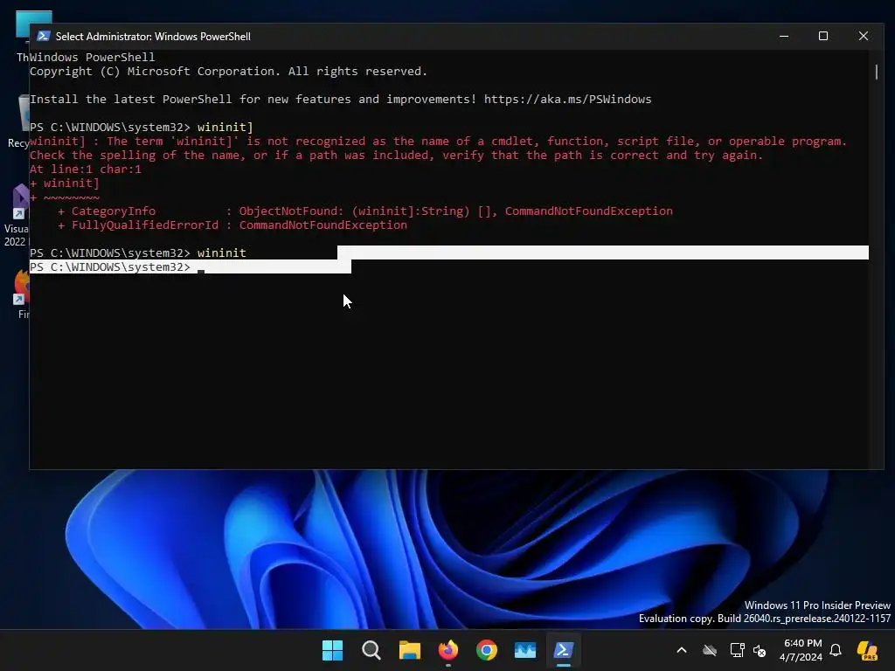Click the PowerShell icon in the title bar
The width and height of the screenshot is (895, 671).
[44, 36]
